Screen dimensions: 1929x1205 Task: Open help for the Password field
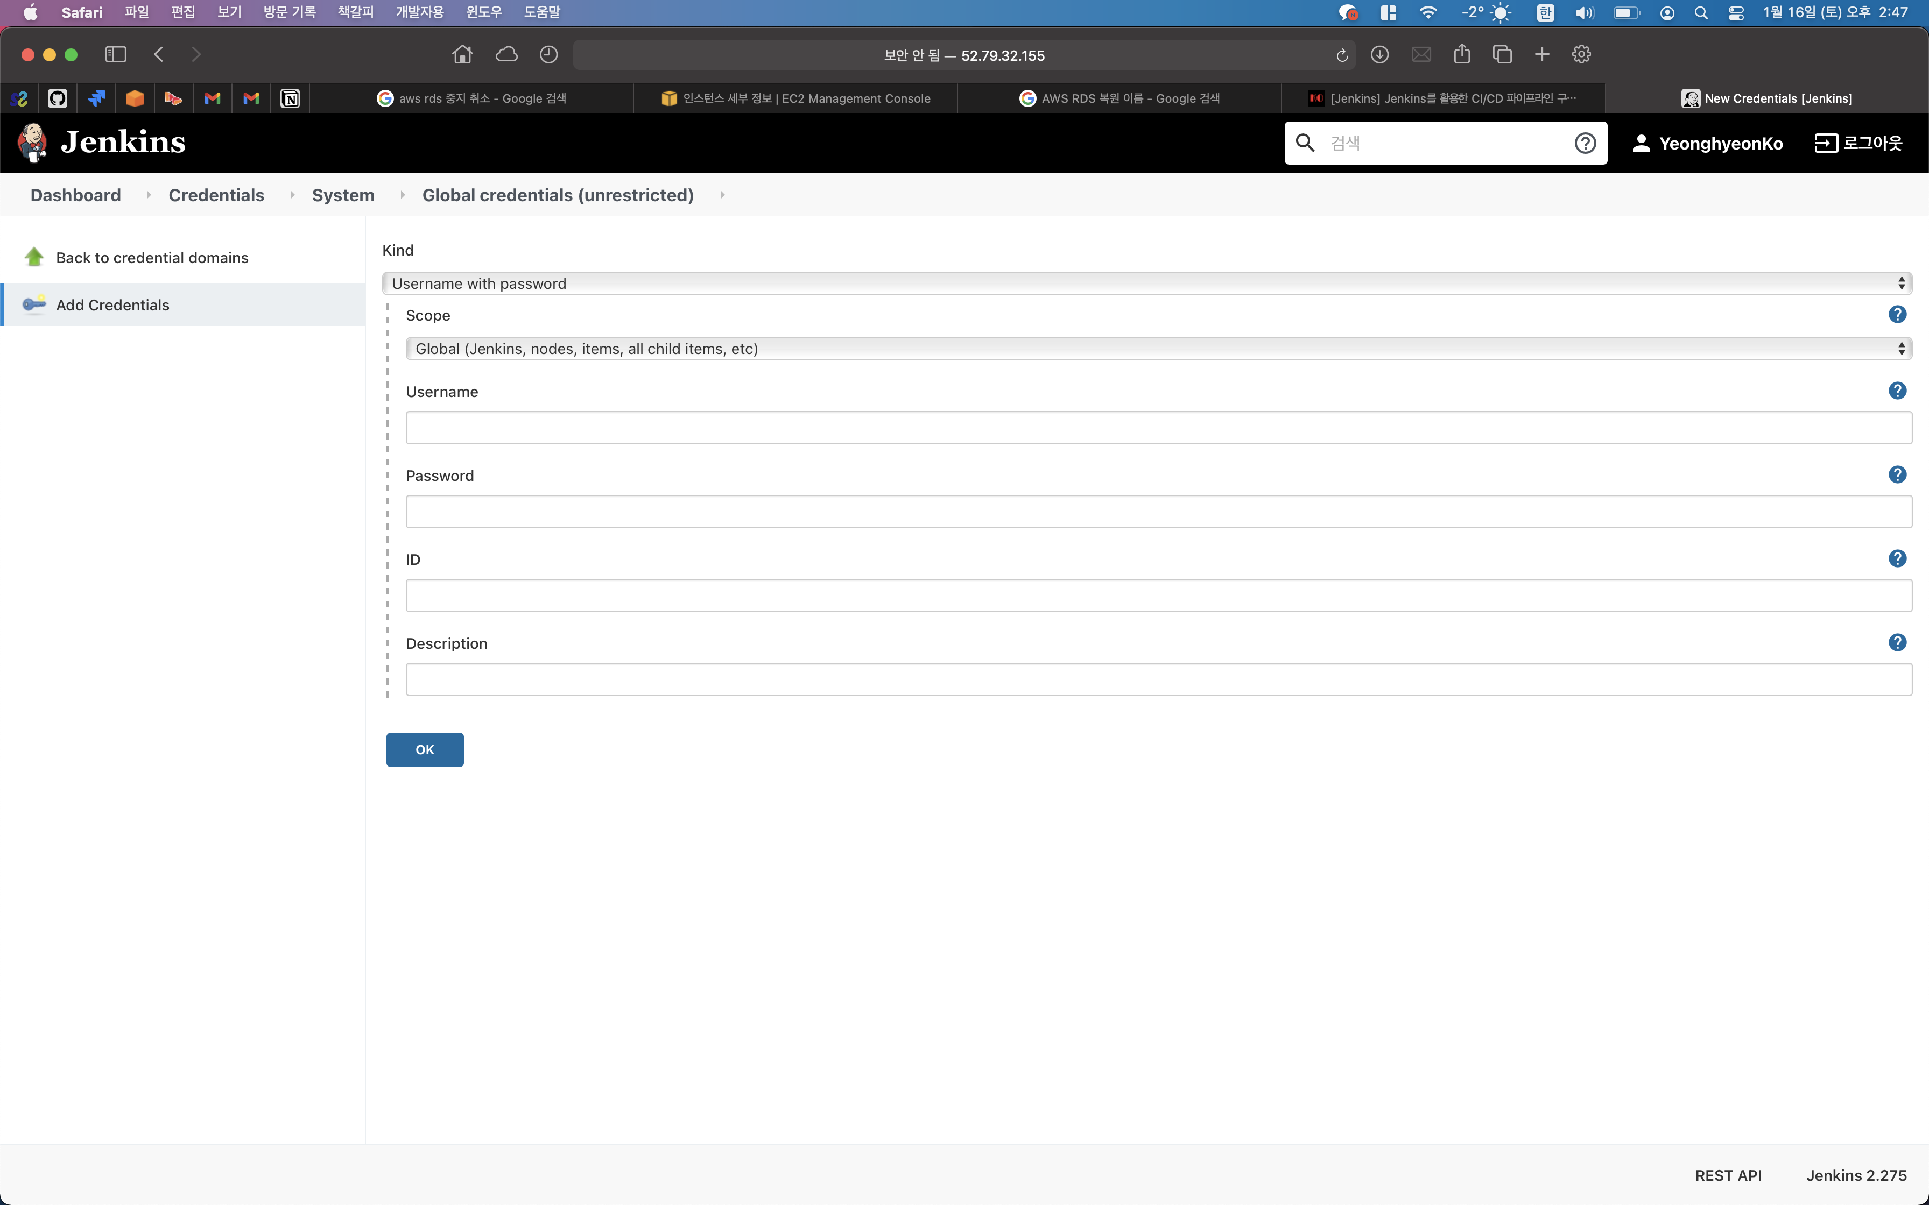[1897, 475]
